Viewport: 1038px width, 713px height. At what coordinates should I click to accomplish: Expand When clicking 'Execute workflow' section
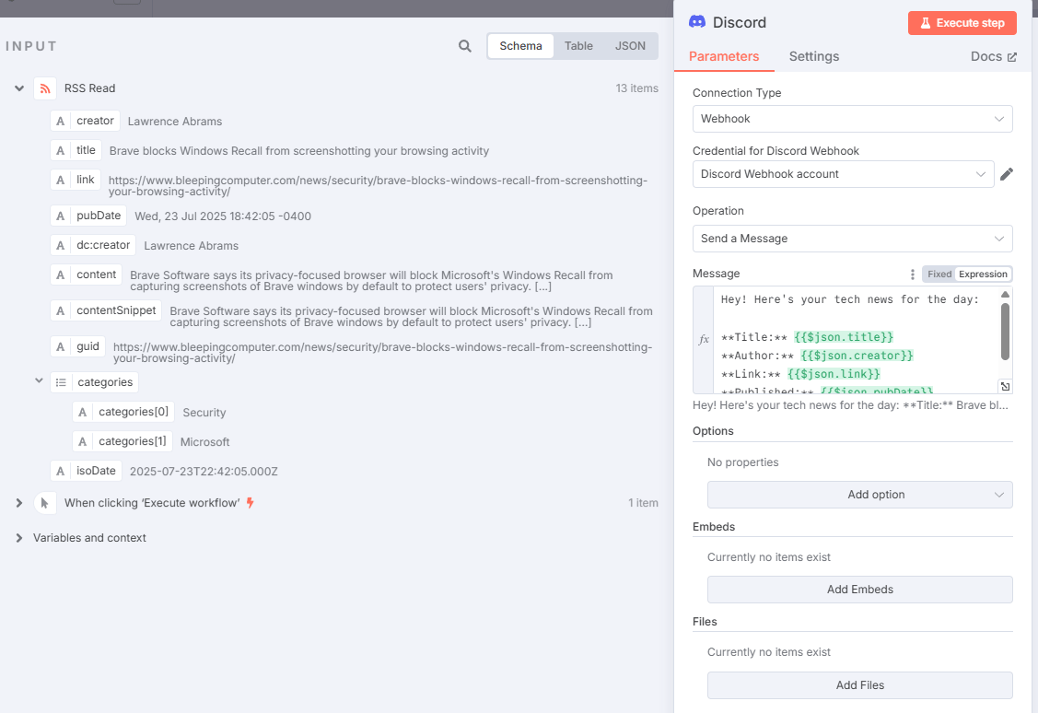(19, 503)
